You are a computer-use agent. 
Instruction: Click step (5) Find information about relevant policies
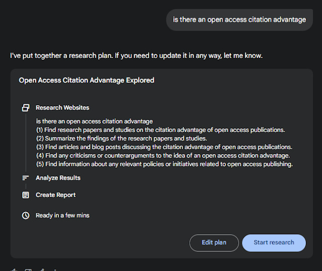[164, 164]
